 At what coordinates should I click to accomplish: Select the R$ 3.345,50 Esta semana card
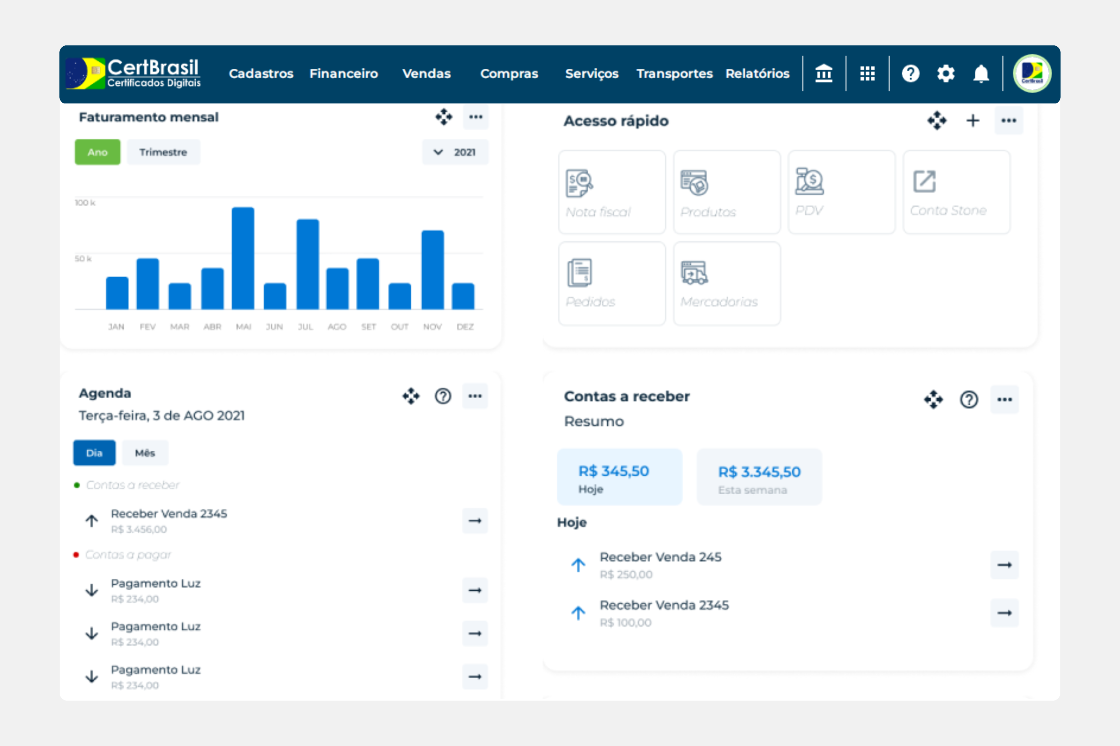pyautogui.click(x=759, y=477)
